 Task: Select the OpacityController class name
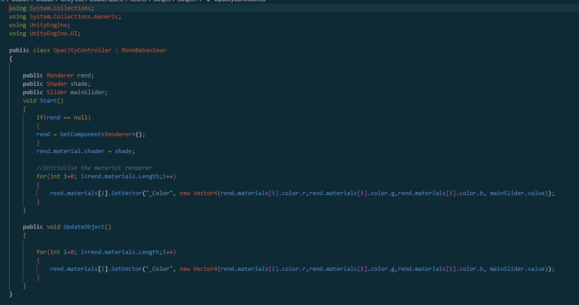(x=82, y=50)
